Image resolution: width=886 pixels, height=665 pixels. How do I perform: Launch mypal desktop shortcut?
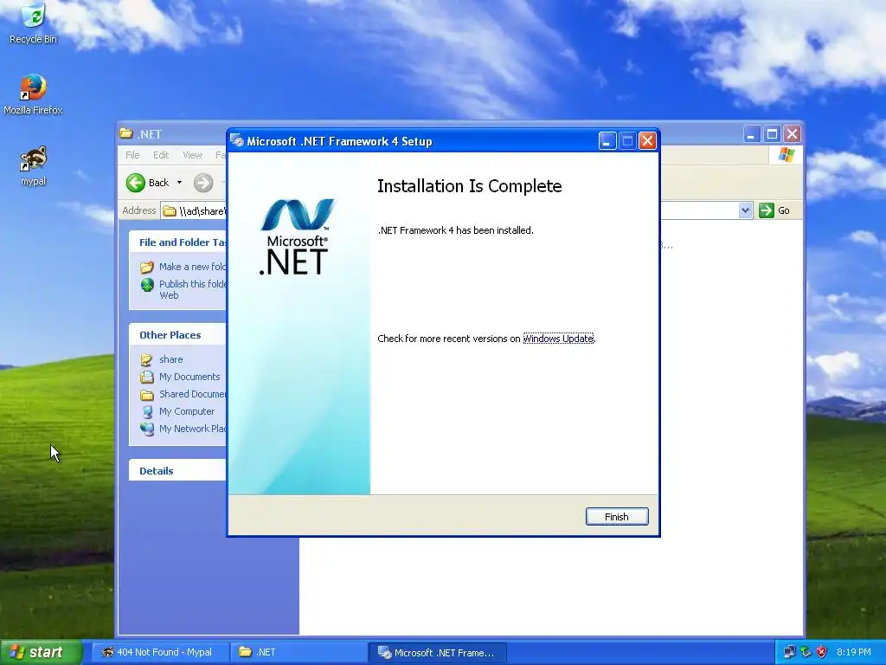pos(34,165)
